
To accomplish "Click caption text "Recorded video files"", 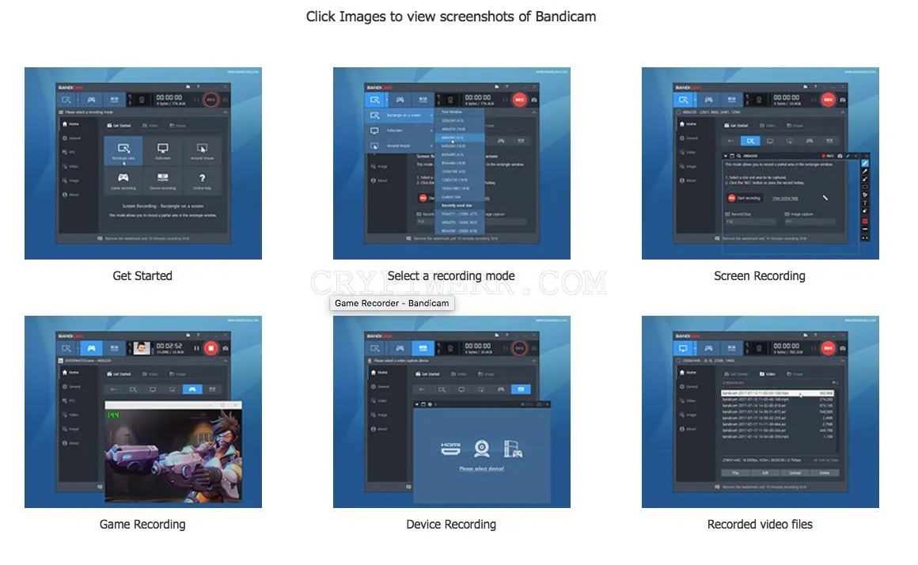I will coord(760,525).
